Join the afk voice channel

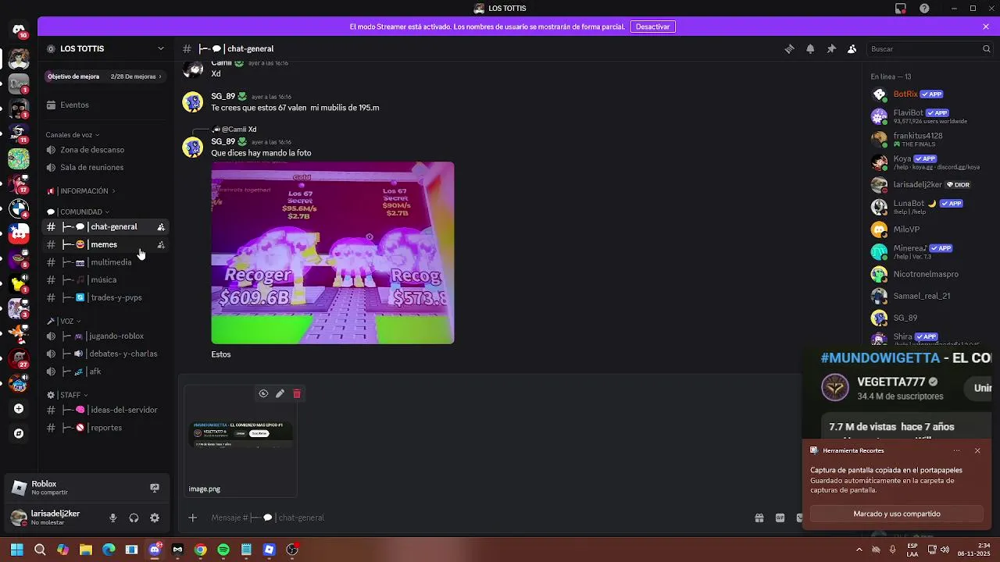coord(105,372)
